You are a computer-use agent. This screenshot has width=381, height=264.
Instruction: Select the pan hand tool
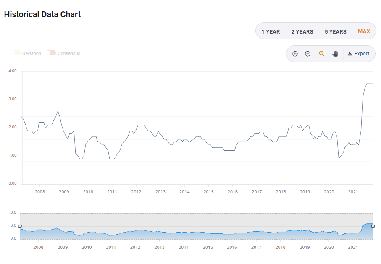coord(335,54)
